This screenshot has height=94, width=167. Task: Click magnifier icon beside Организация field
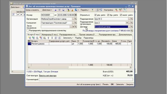(75, 19)
